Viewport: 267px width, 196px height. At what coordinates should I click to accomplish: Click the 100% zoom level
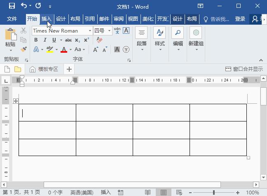[253, 193]
